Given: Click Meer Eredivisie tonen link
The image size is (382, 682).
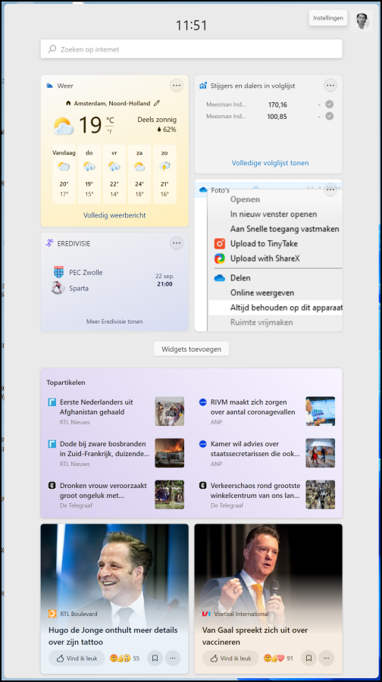Looking at the screenshot, I should tap(114, 321).
